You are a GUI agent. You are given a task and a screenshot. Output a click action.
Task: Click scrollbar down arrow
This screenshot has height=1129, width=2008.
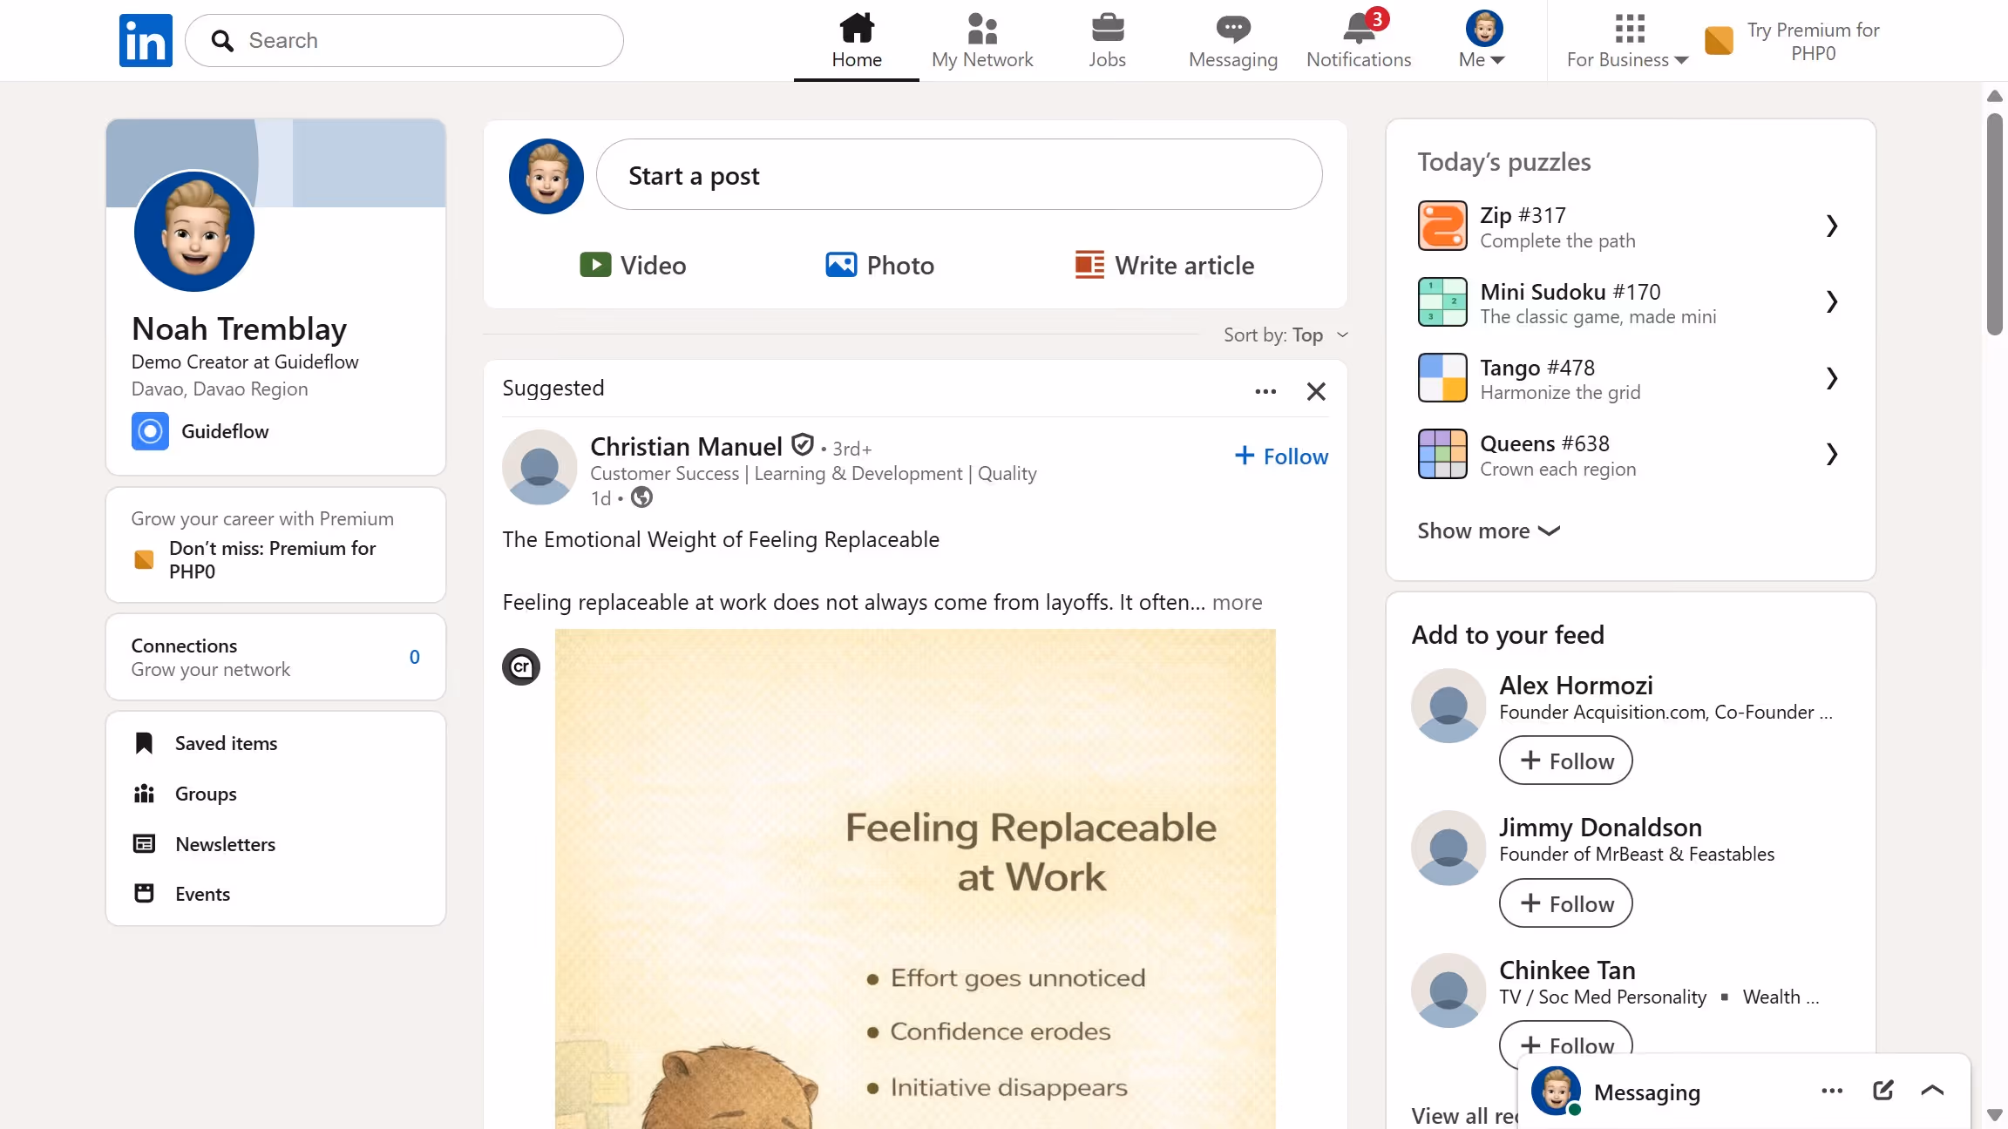coord(1995,1114)
